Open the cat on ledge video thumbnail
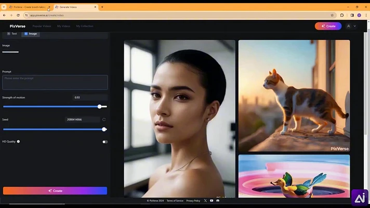The width and height of the screenshot is (370, 208). click(x=294, y=96)
